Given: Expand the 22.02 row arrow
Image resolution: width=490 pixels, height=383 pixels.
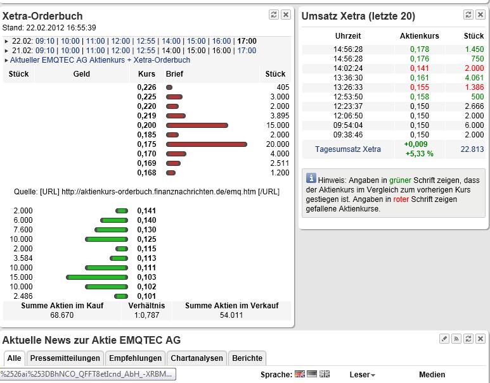Looking at the screenshot, I should (x=6, y=41).
